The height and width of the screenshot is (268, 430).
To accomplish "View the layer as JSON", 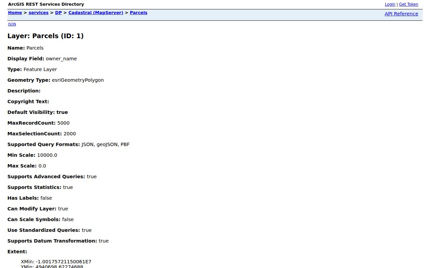I will (12, 24).
